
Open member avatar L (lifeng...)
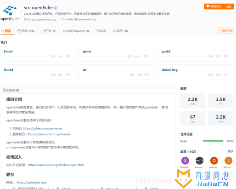(228, 160)
